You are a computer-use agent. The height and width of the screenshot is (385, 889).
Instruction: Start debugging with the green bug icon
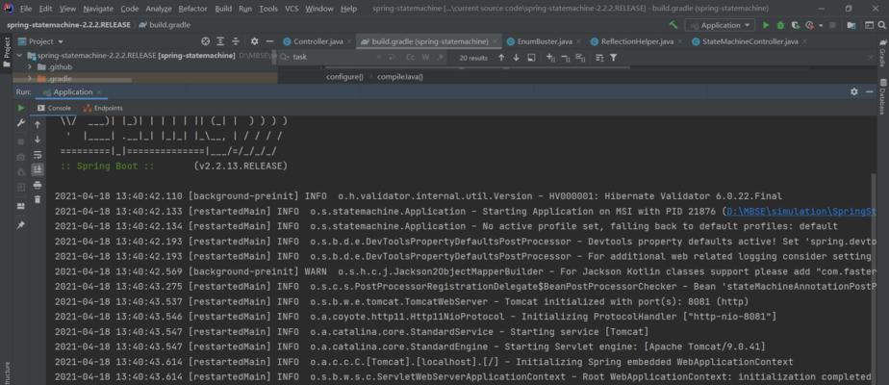[780, 25]
